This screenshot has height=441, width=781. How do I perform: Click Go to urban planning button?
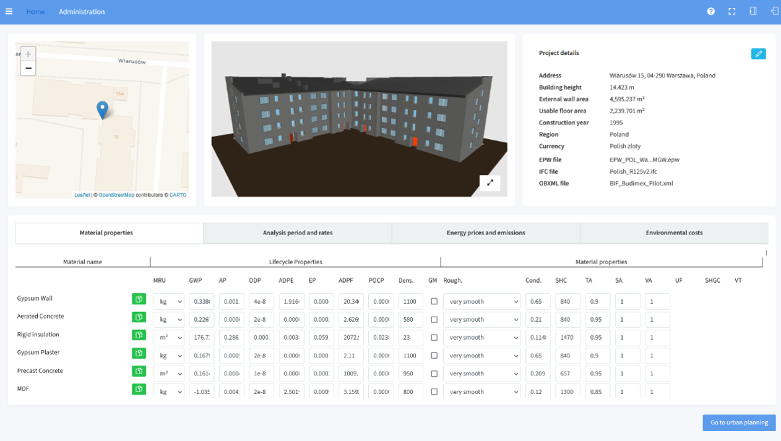pyautogui.click(x=739, y=422)
